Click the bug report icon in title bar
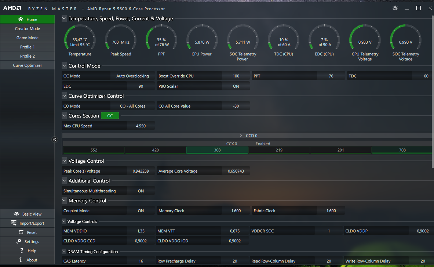The image size is (434, 267). (x=395, y=8)
